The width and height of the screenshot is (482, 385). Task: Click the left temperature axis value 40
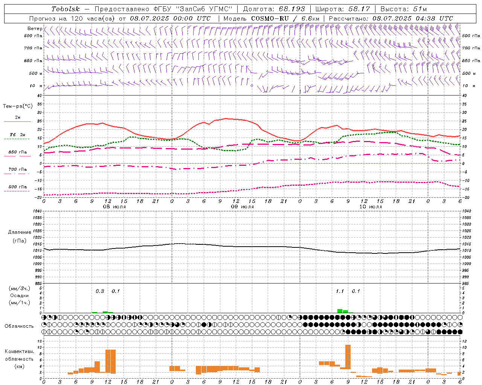[40, 95]
